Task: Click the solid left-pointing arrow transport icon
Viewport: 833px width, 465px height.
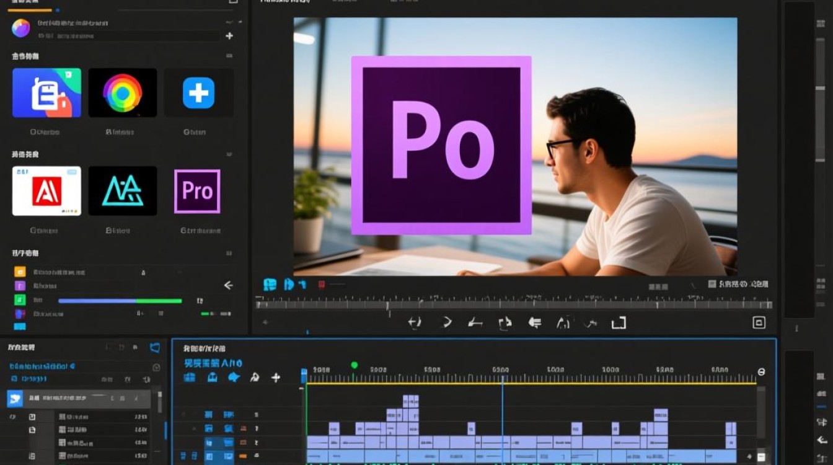Action: coord(534,322)
